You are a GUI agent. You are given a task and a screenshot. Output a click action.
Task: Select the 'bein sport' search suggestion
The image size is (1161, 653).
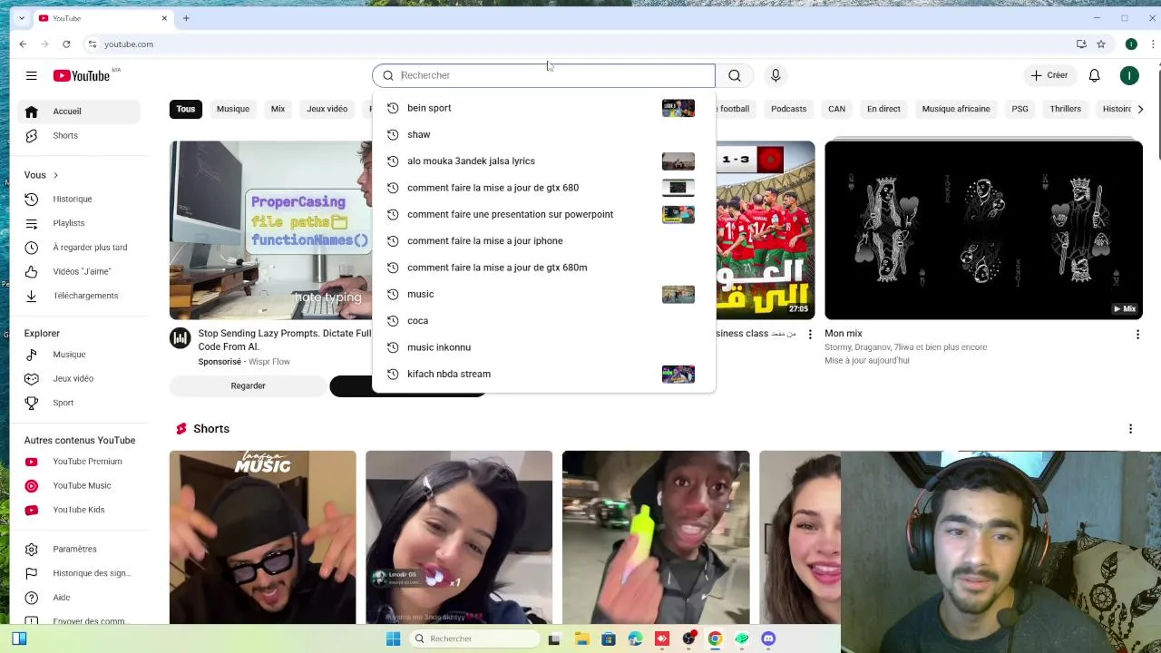click(x=543, y=108)
